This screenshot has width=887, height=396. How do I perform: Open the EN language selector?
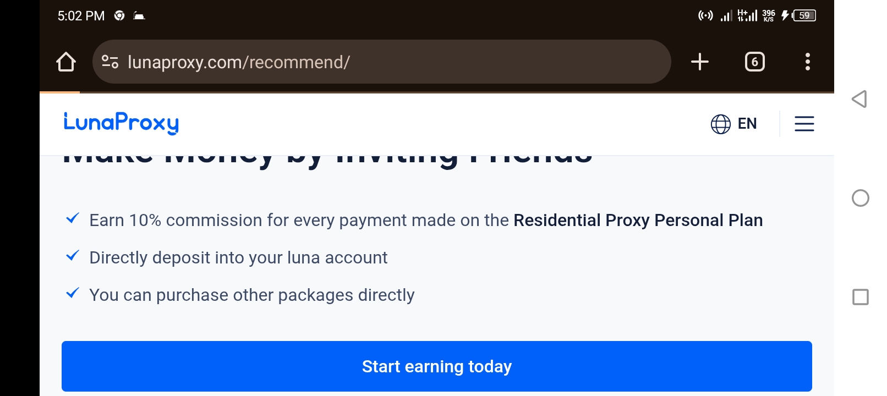click(x=747, y=124)
